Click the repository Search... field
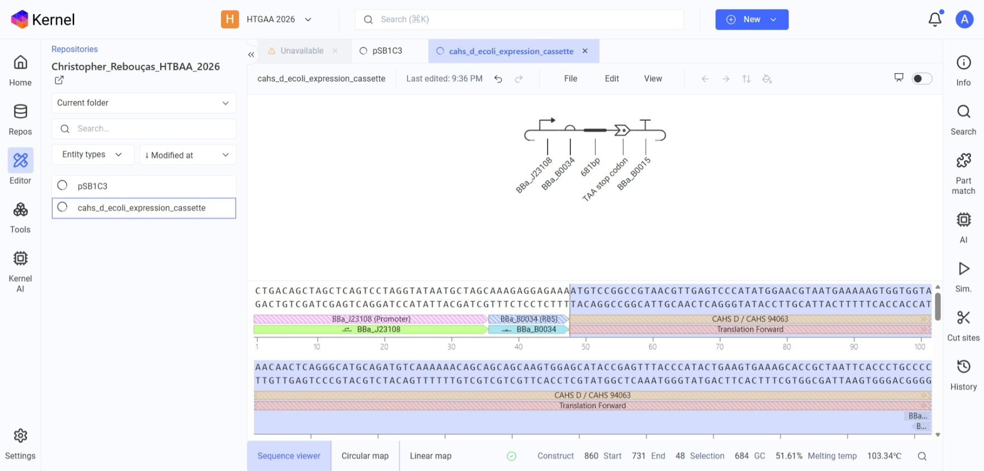Screen dimensions: 984x471 coord(144,128)
